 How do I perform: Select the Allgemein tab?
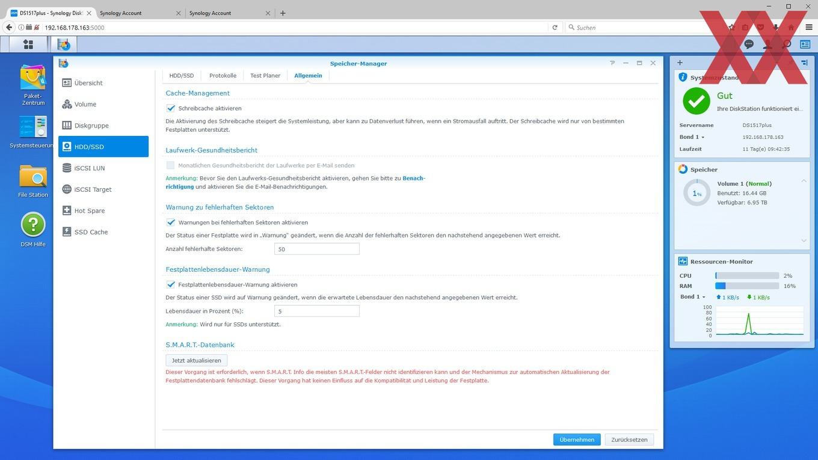click(308, 76)
